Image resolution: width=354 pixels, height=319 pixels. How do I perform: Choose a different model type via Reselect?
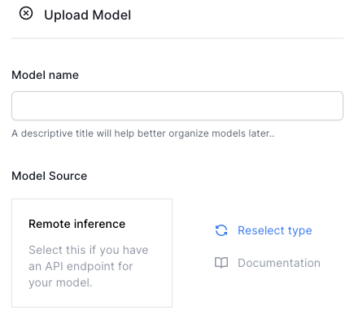pyautogui.click(x=275, y=230)
